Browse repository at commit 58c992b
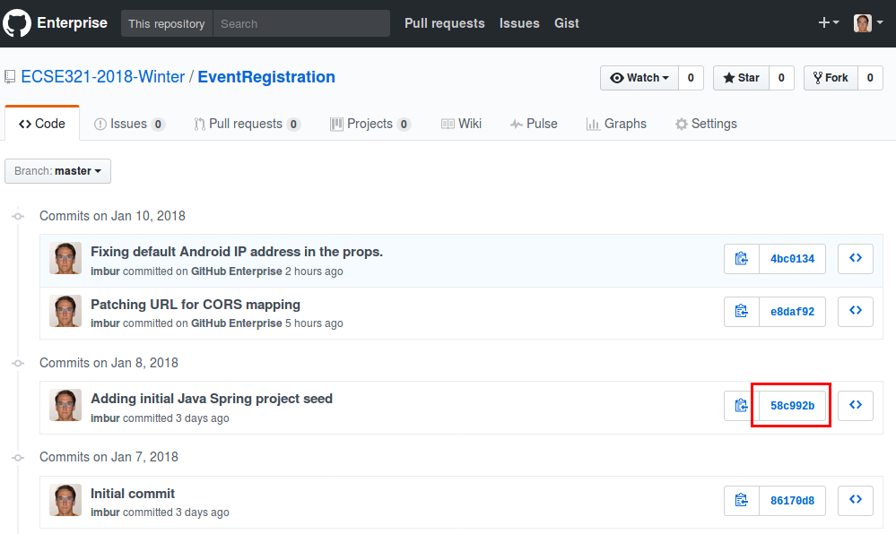This screenshot has height=534, width=896. (856, 406)
